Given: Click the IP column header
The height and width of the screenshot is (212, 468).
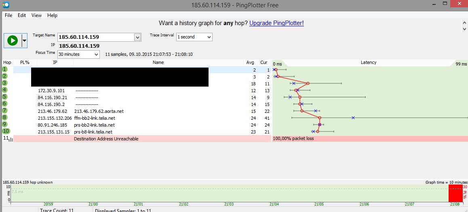Looking at the screenshot, I should pos(55,62).
